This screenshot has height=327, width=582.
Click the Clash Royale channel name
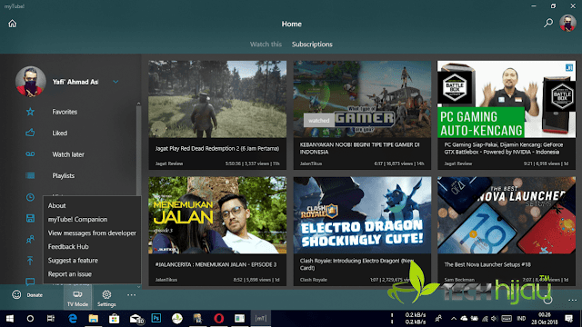tap(313, 280)
